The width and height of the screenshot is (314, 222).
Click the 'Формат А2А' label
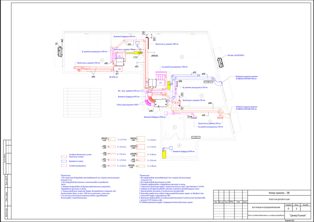pyautogui.click(x=289, y=221)
